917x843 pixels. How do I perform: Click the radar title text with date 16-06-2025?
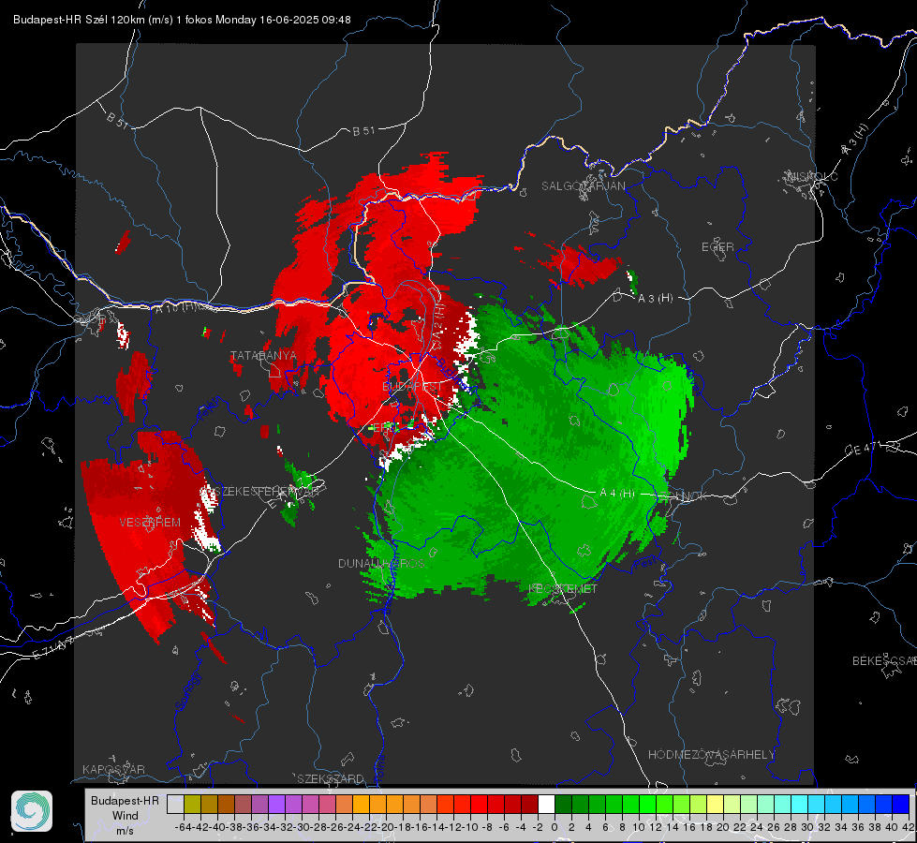point(182,20)
